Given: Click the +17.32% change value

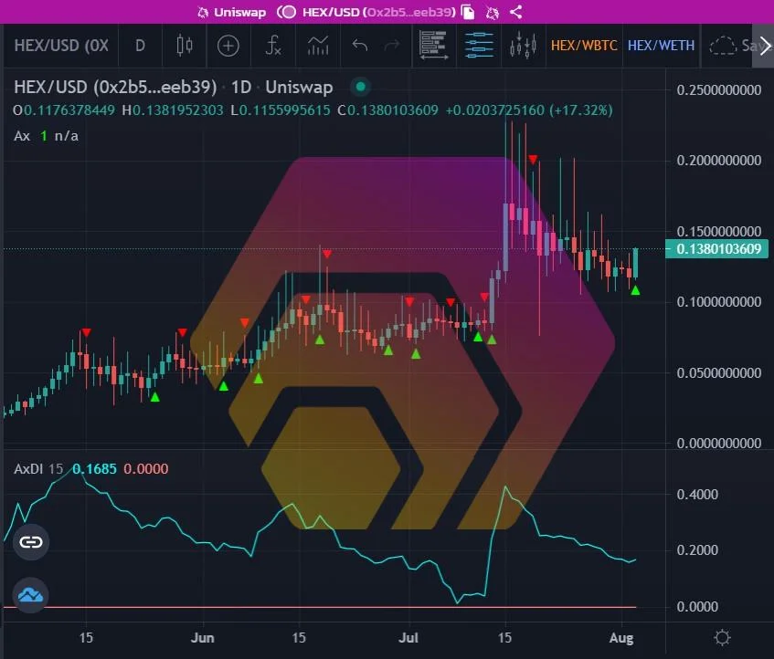Looking at the screenshot, I should point(582,110).
